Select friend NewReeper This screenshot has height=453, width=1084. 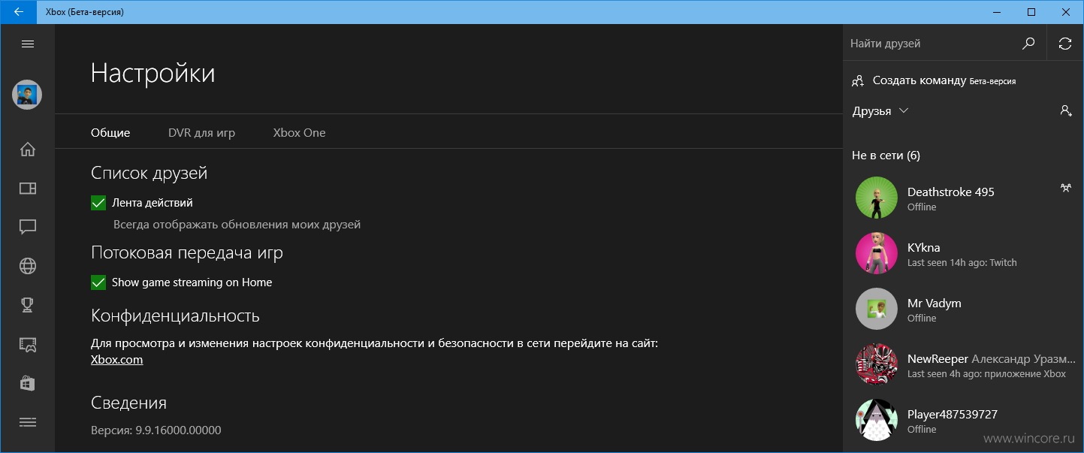tap(963, 364)
